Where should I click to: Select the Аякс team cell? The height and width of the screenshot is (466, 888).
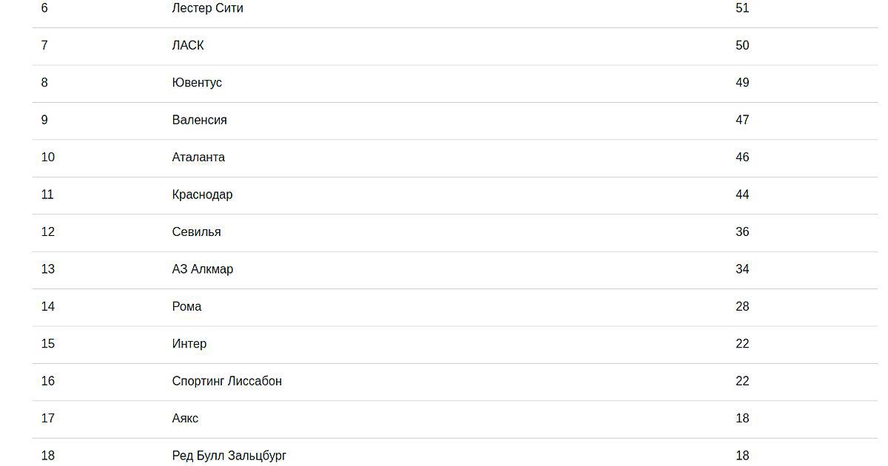click(185, 419)
